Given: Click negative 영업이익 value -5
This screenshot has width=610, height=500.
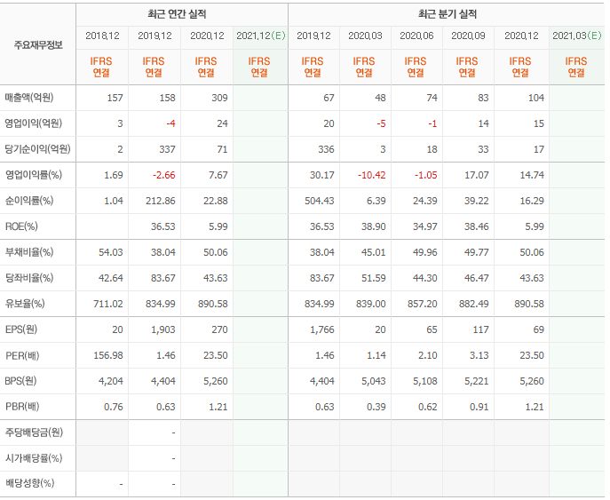Looking at the screenshot, I should 381,123.
